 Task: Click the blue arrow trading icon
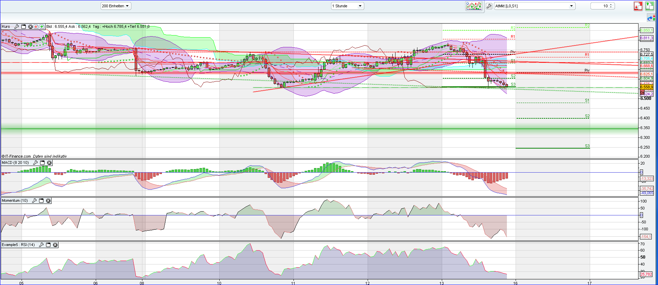pos(650,18)
